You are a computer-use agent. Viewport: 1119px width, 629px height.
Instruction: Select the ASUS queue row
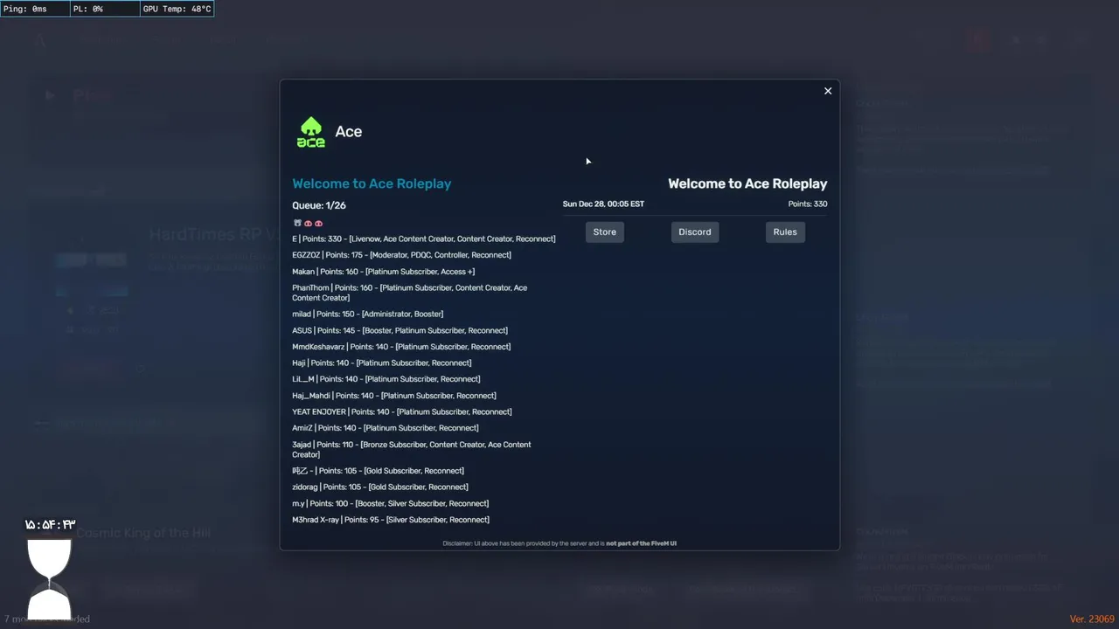pos(400,330)
